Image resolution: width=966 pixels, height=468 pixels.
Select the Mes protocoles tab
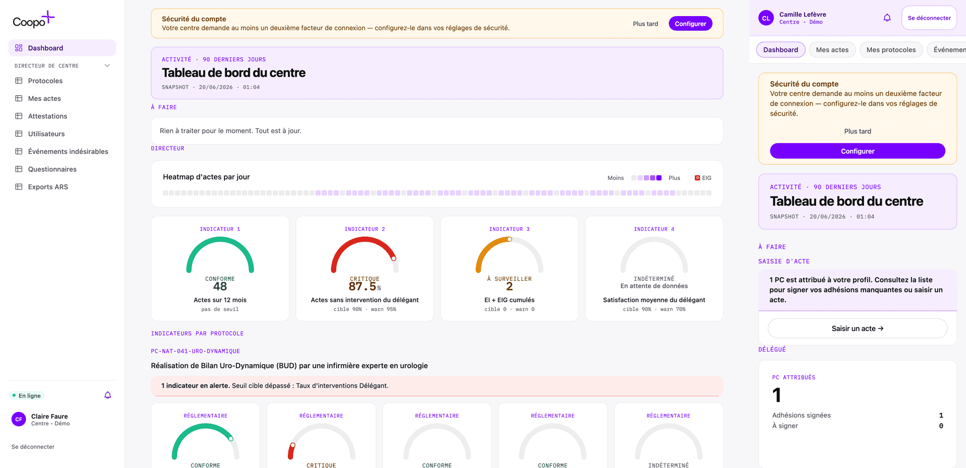[891, 50]
